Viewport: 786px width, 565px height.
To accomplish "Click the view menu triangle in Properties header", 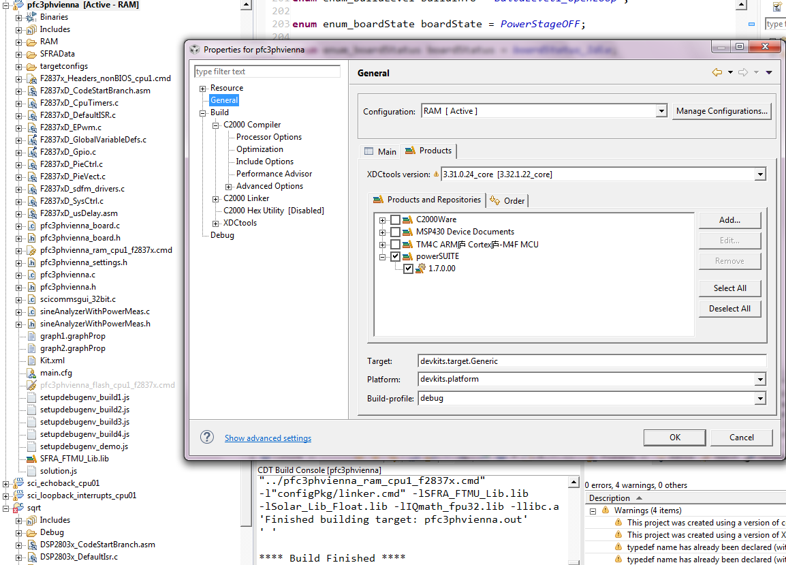I will [769, 73].
